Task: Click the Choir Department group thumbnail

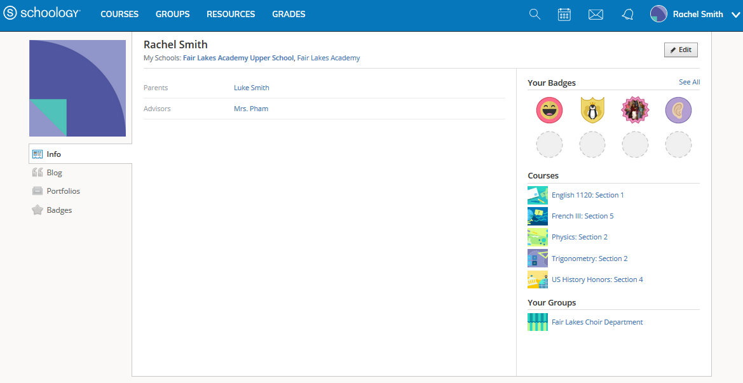Action: coord(537,322)
